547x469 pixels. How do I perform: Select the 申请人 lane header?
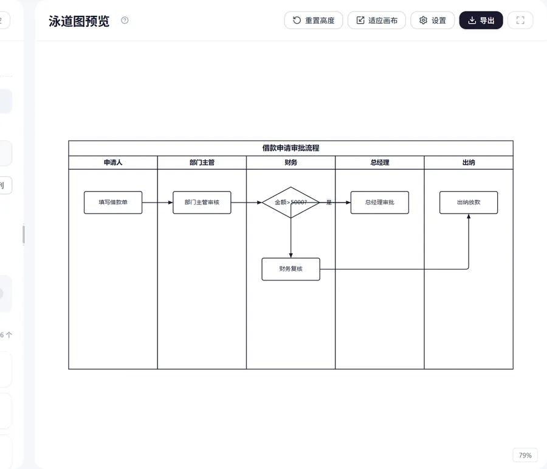(x=113, y=162)
